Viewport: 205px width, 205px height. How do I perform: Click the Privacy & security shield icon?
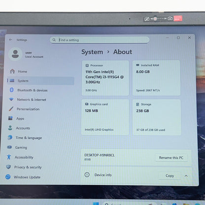click(8, 167)
